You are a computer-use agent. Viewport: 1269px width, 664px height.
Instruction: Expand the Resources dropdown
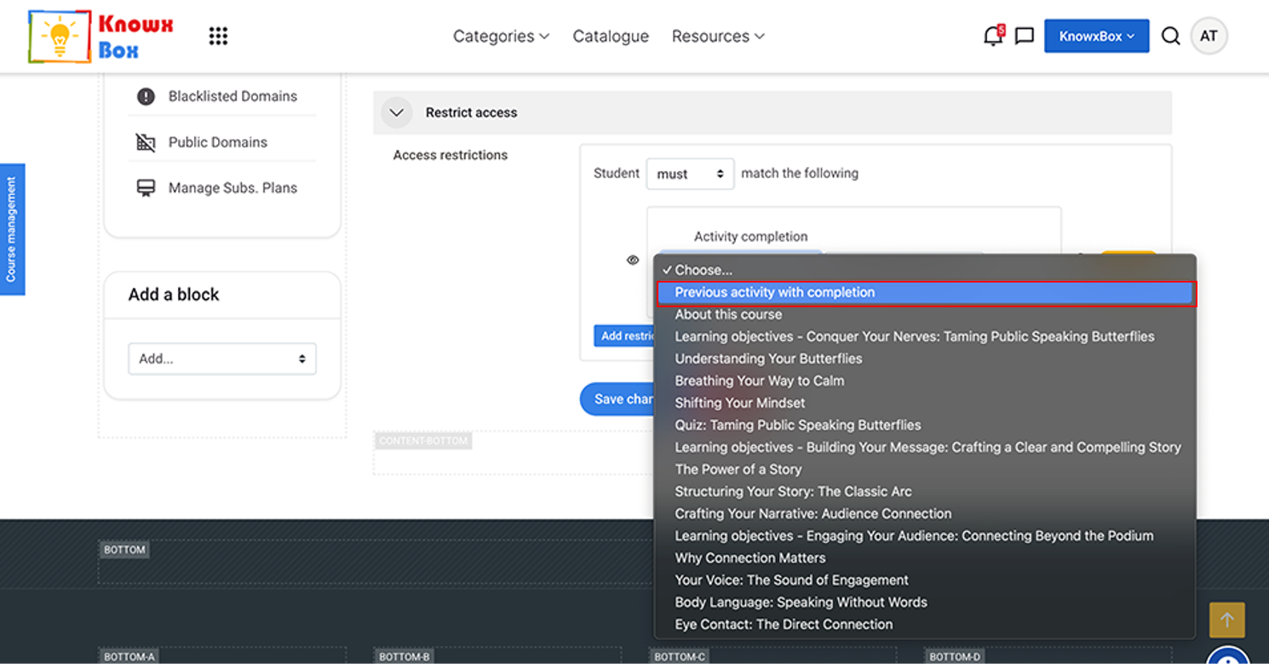718,36
